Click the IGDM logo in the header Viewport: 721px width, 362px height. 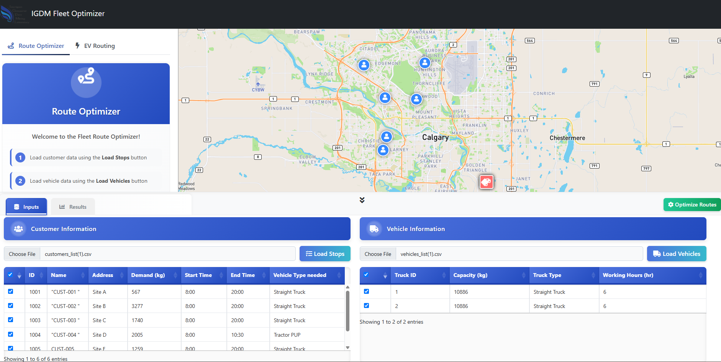(x=14, y=14)
